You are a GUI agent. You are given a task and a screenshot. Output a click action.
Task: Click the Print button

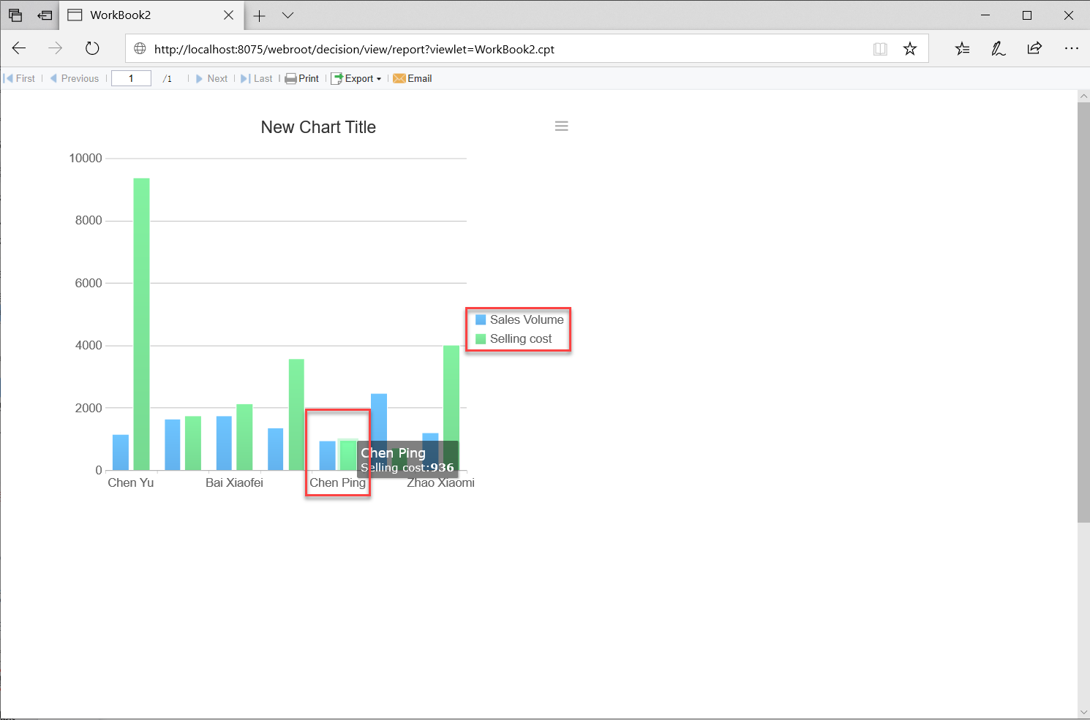[302, 78]
